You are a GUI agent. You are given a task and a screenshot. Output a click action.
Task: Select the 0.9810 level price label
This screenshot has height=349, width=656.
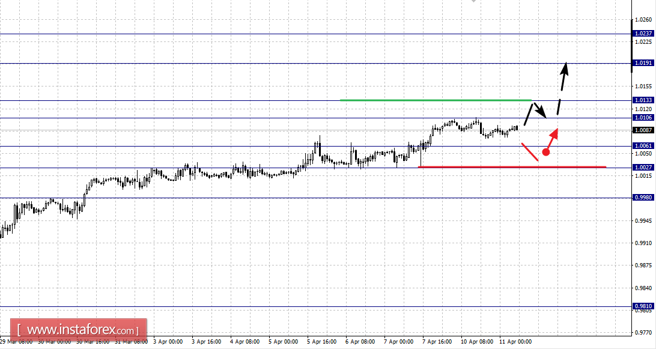tap(643, 306)
